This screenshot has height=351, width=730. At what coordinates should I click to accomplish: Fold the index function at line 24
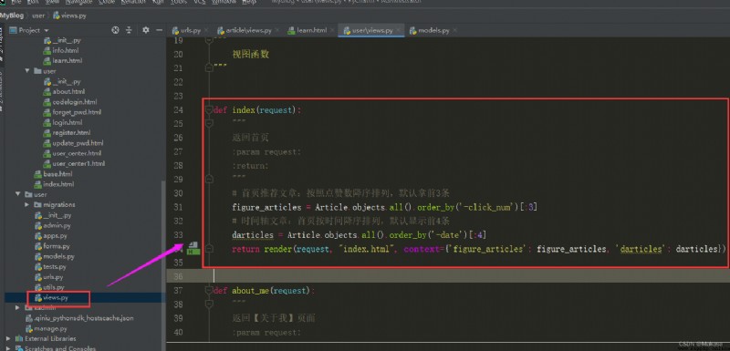pyautogui.click(x=209, y=110)
